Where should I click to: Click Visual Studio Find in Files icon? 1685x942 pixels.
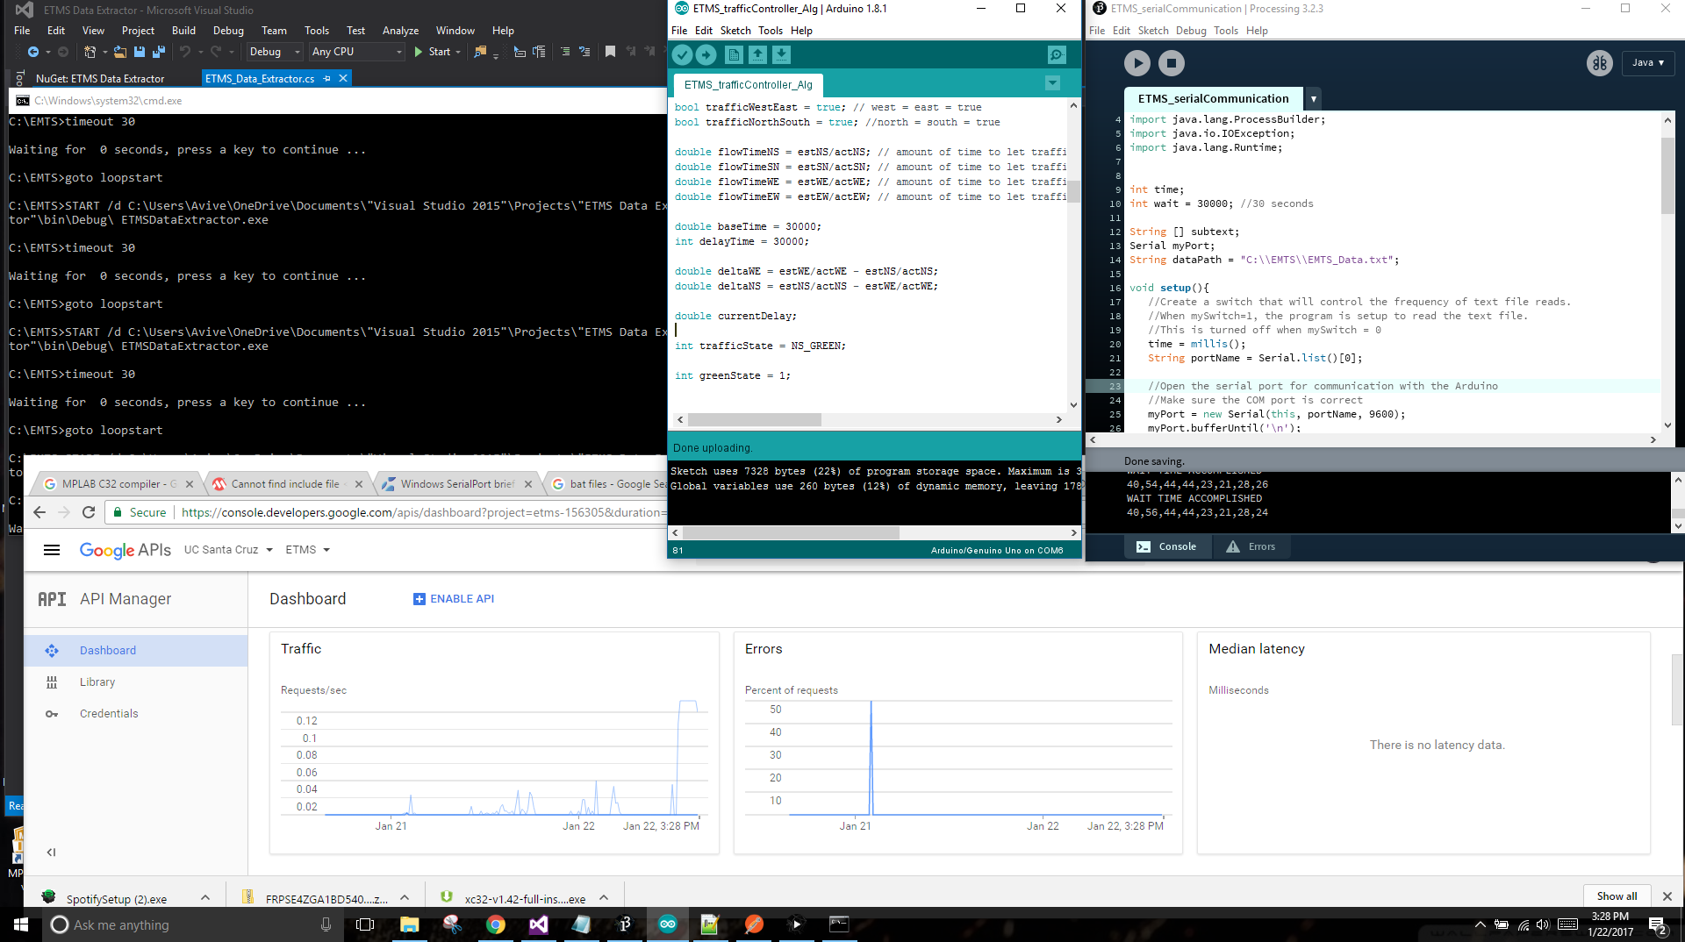(x=479, y=52)
